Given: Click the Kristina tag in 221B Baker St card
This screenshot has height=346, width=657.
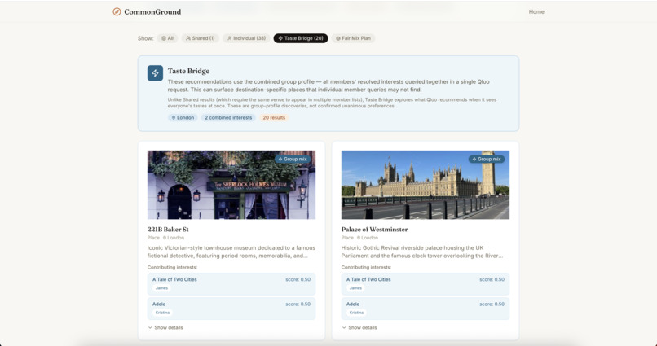Looking at the screenshot, I should [162, 313].
